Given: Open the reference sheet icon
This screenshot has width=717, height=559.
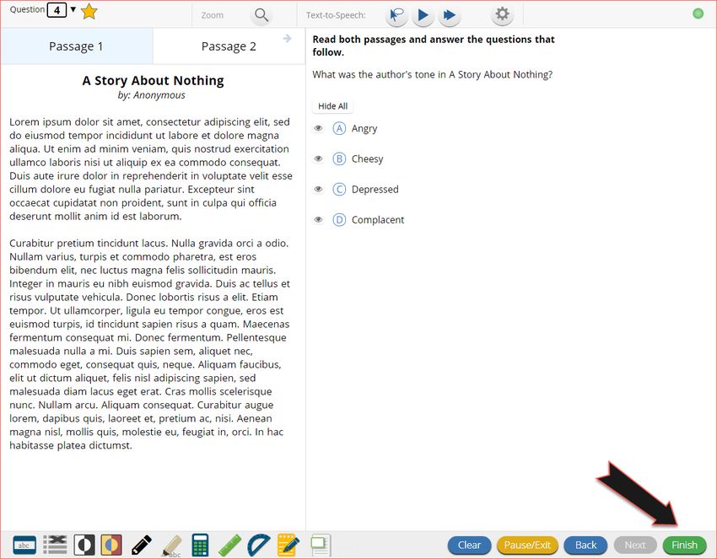Looking at the screenshot, I should click(321, 545).
